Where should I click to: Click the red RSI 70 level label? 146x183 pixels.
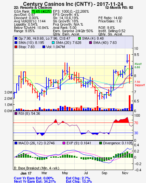[136, 123]
